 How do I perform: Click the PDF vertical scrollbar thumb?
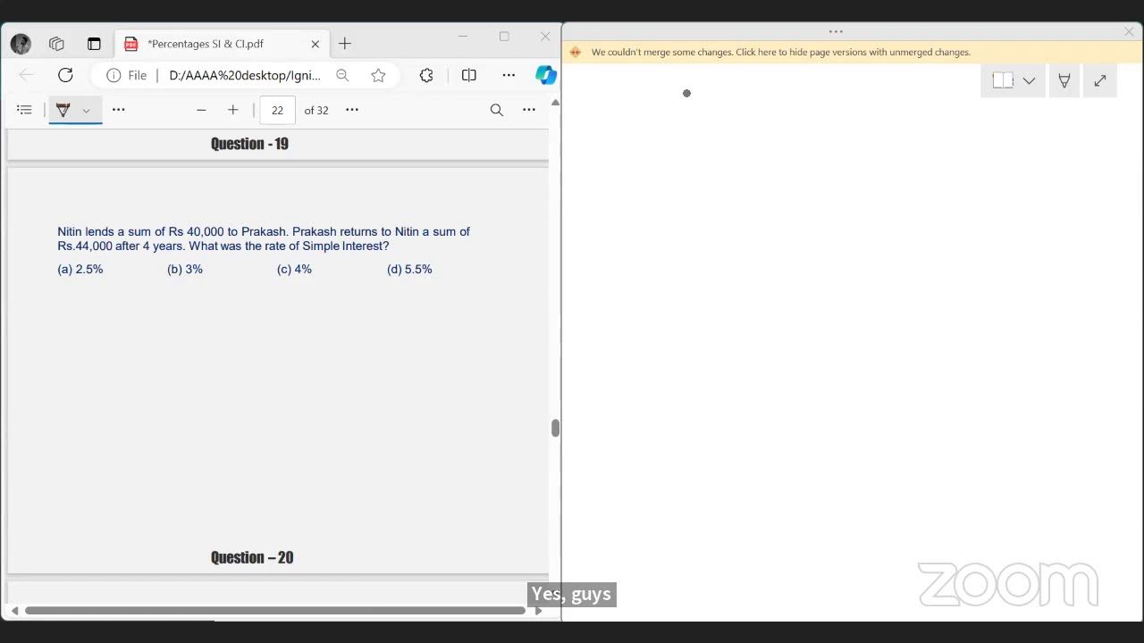pos(555,428)
